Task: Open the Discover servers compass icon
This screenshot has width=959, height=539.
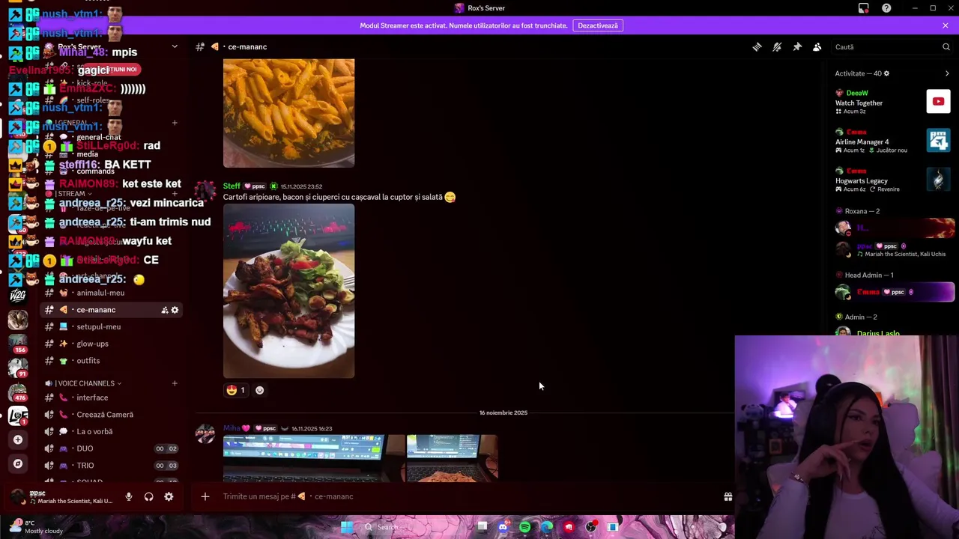Action: tap(18, 463)
